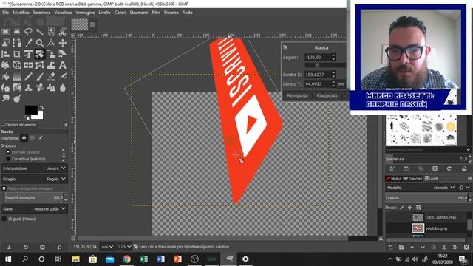The image size is (473, 266).
Task: Select the Heal bandage tool
Action: coord(40,88)
